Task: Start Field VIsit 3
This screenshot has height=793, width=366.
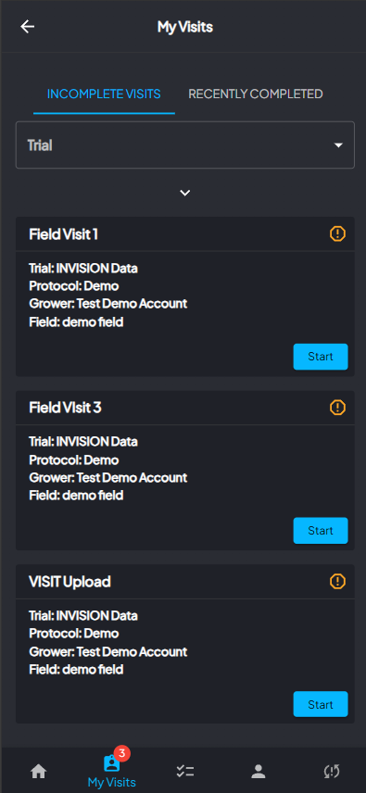Action: tap(321, 531)
